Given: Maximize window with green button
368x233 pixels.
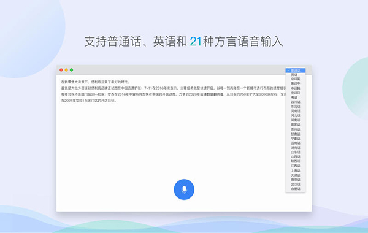Looking at the screenshot, I should pos(72,70).
